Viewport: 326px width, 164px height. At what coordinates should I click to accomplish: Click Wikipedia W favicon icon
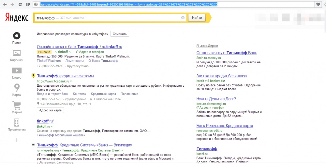point(33,145)
